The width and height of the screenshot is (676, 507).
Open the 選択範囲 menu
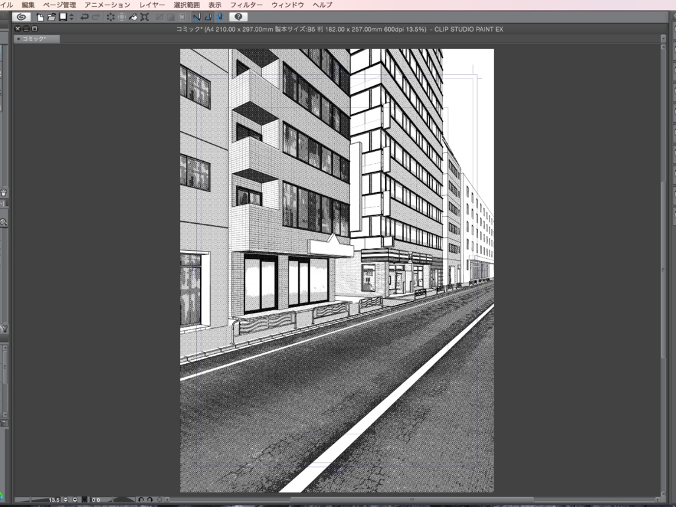click(x=187, y=5)
